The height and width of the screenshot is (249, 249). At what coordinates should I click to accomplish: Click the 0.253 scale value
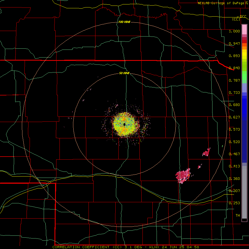234,203
